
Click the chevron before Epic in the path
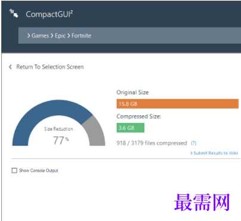click(52, 36)
